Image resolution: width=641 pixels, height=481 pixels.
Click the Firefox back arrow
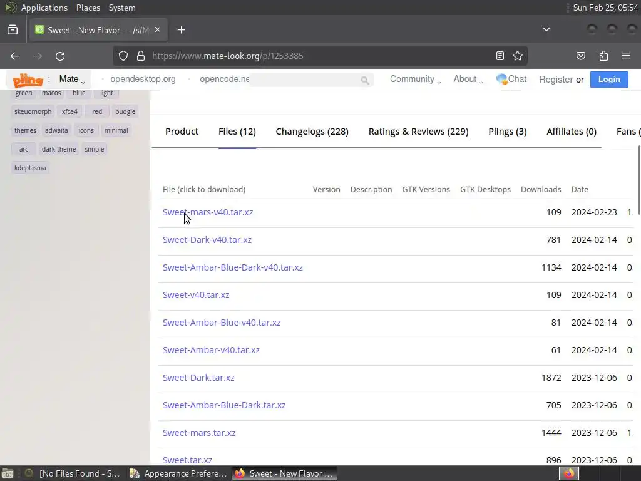[x=15, y=56]
